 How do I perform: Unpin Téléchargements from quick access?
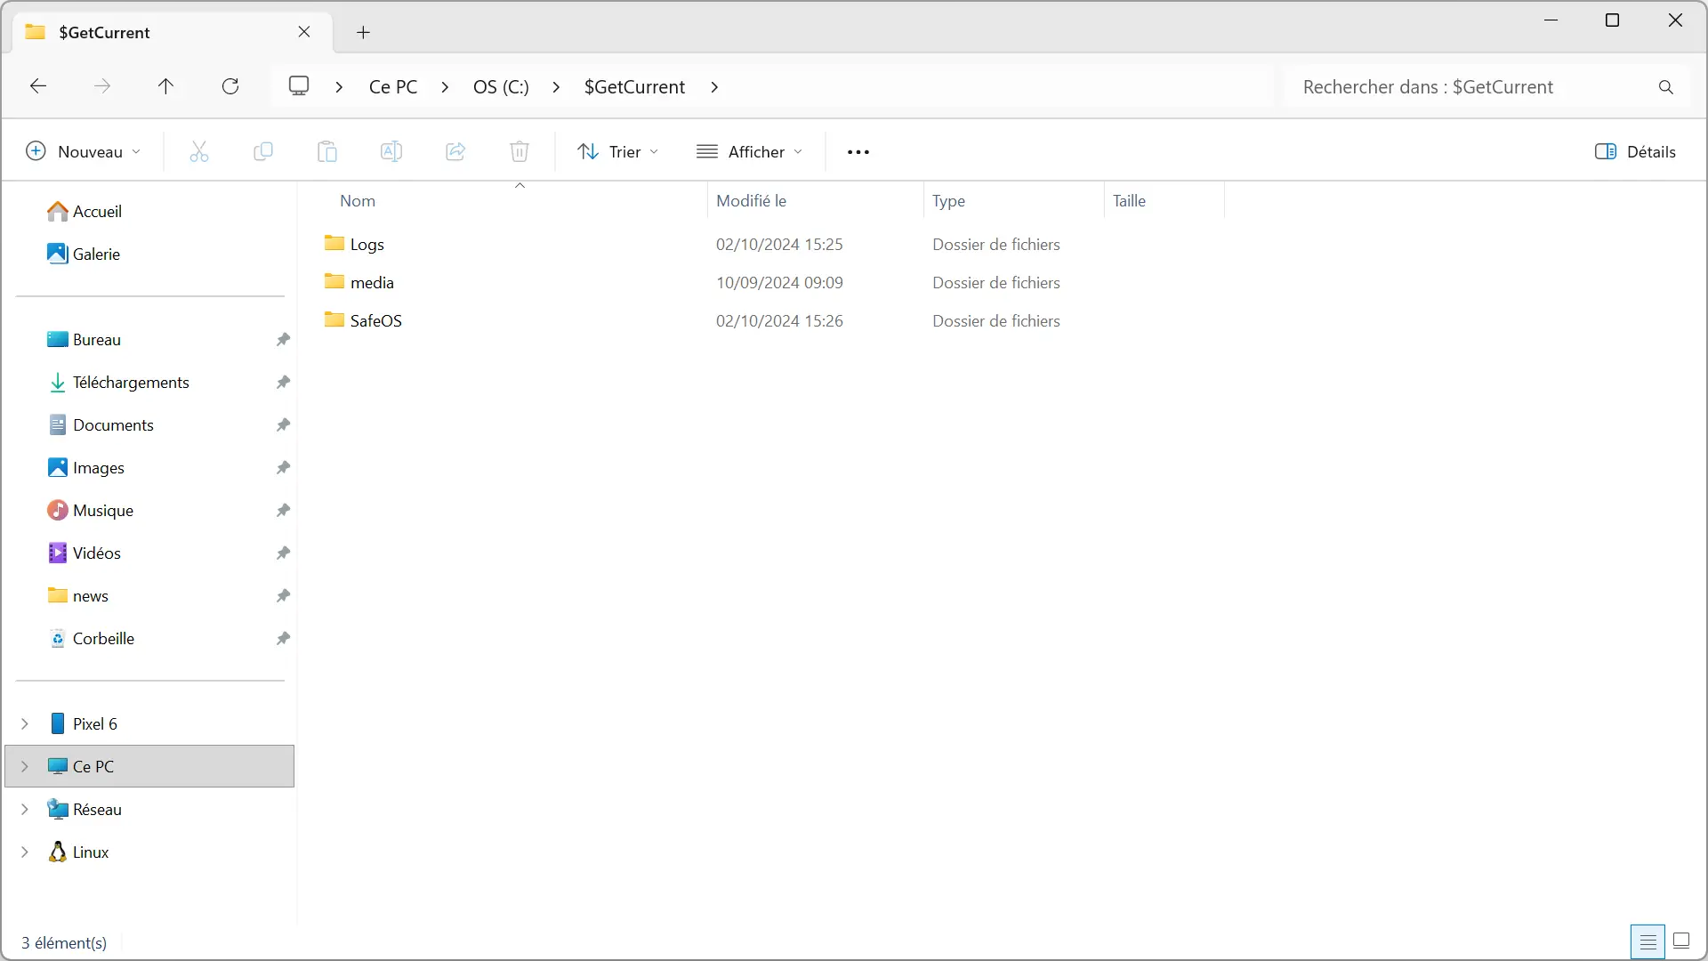(x=283, y=383)
